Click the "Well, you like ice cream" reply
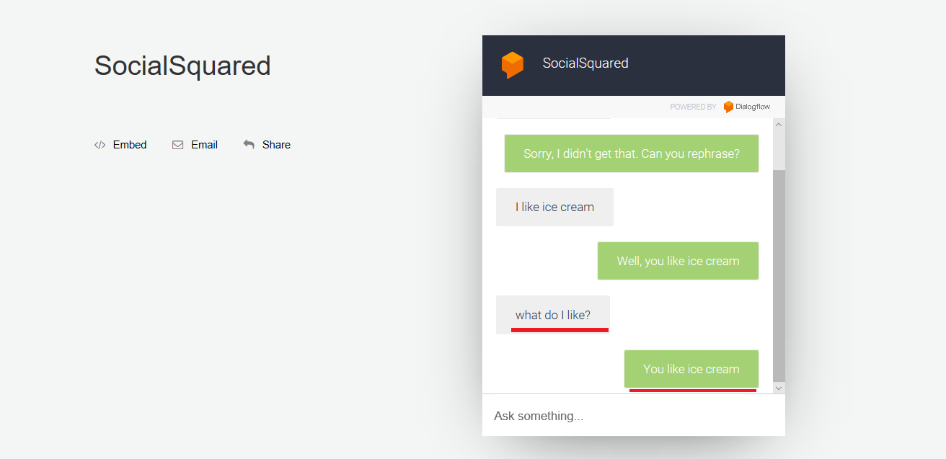This screenshot has height=459, width=946. [x=678, y=261]
